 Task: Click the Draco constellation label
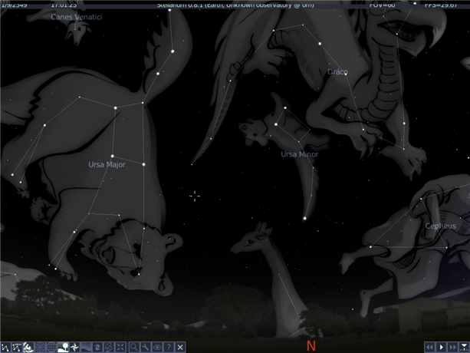337,71
